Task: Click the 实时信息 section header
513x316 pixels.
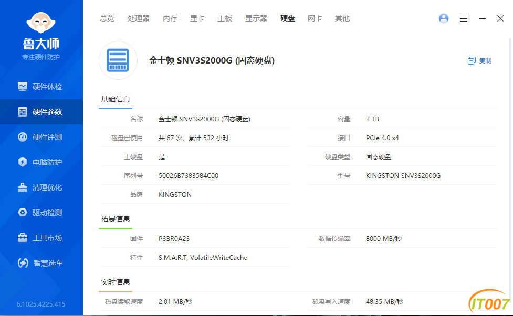Action: 116,282
